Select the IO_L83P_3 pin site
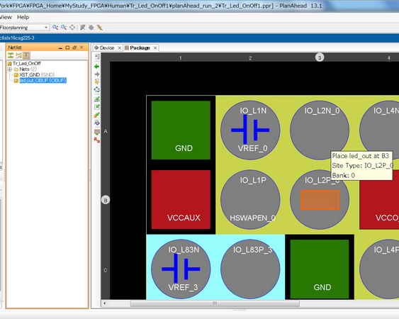The height and width of the screenshot is (319, 399). point(250,269)
